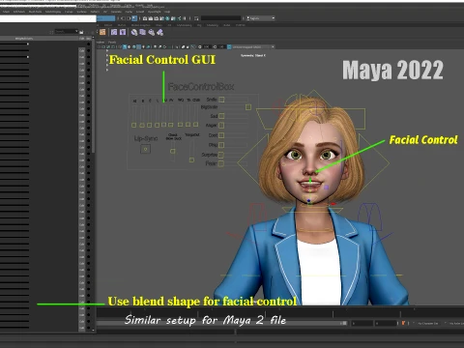Select the Sad slider handle
Screen dimensions: 464x348
pyautogui.click(x=221, y=116)
